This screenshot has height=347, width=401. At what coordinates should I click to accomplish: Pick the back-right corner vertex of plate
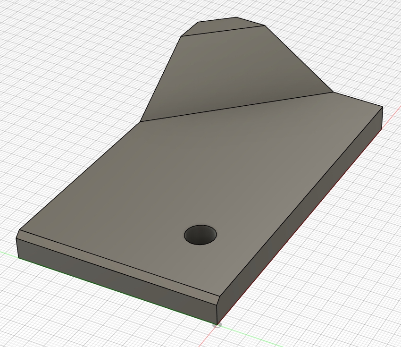[x=382, y=107]
